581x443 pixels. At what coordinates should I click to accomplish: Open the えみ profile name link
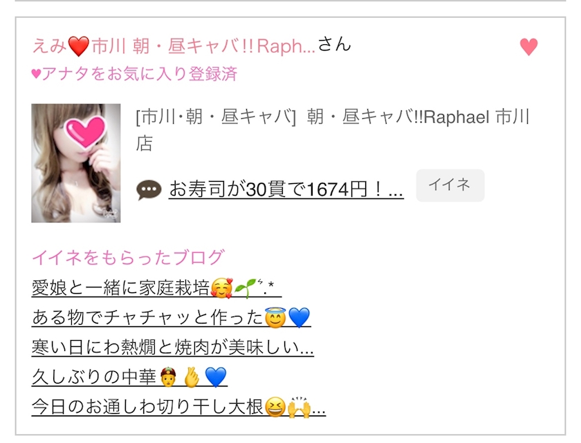point(174,46)
